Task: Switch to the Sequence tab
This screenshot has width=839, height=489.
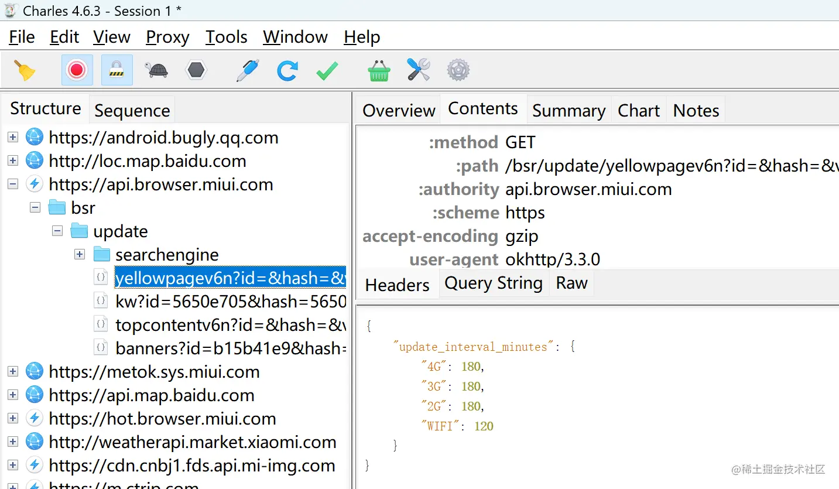Action: tap(132, 110)
